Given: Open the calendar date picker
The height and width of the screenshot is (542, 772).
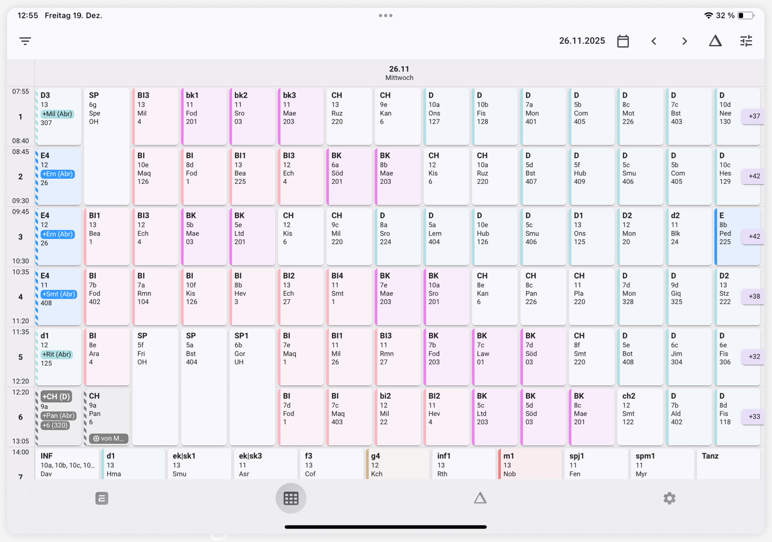Looking at the screenshot, I should [x=623, y=41].
